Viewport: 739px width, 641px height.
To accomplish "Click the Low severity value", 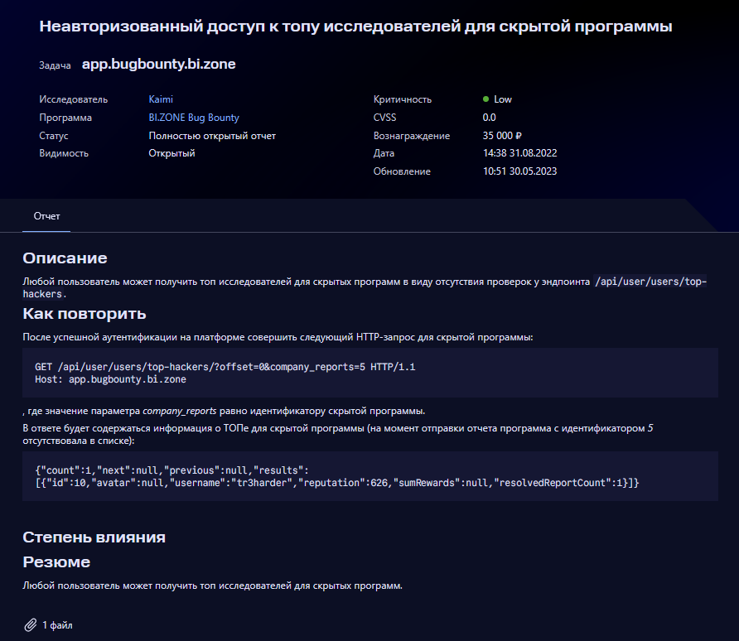I will [x=502, y=99].
